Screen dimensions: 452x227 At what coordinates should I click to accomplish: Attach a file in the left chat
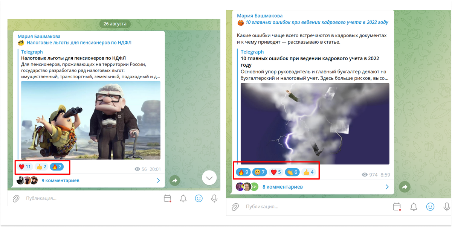(x=16, y=198)
